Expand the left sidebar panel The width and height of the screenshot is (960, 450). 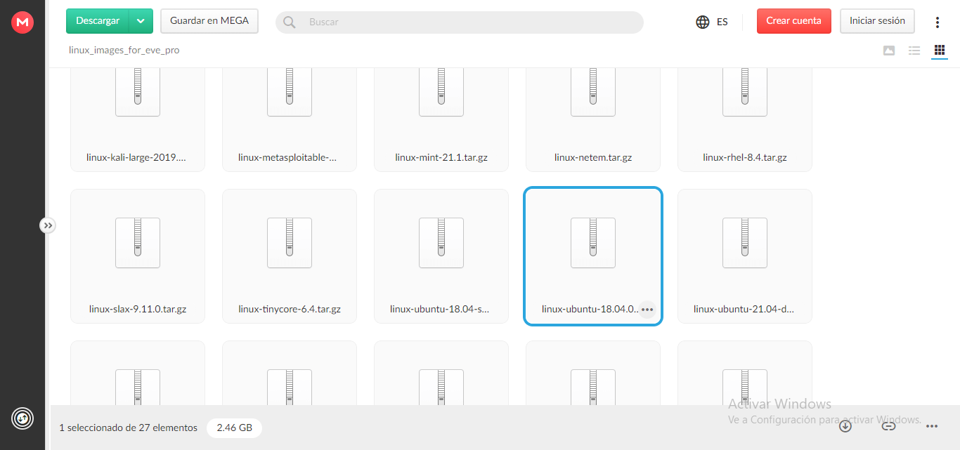tap(47, 225)
